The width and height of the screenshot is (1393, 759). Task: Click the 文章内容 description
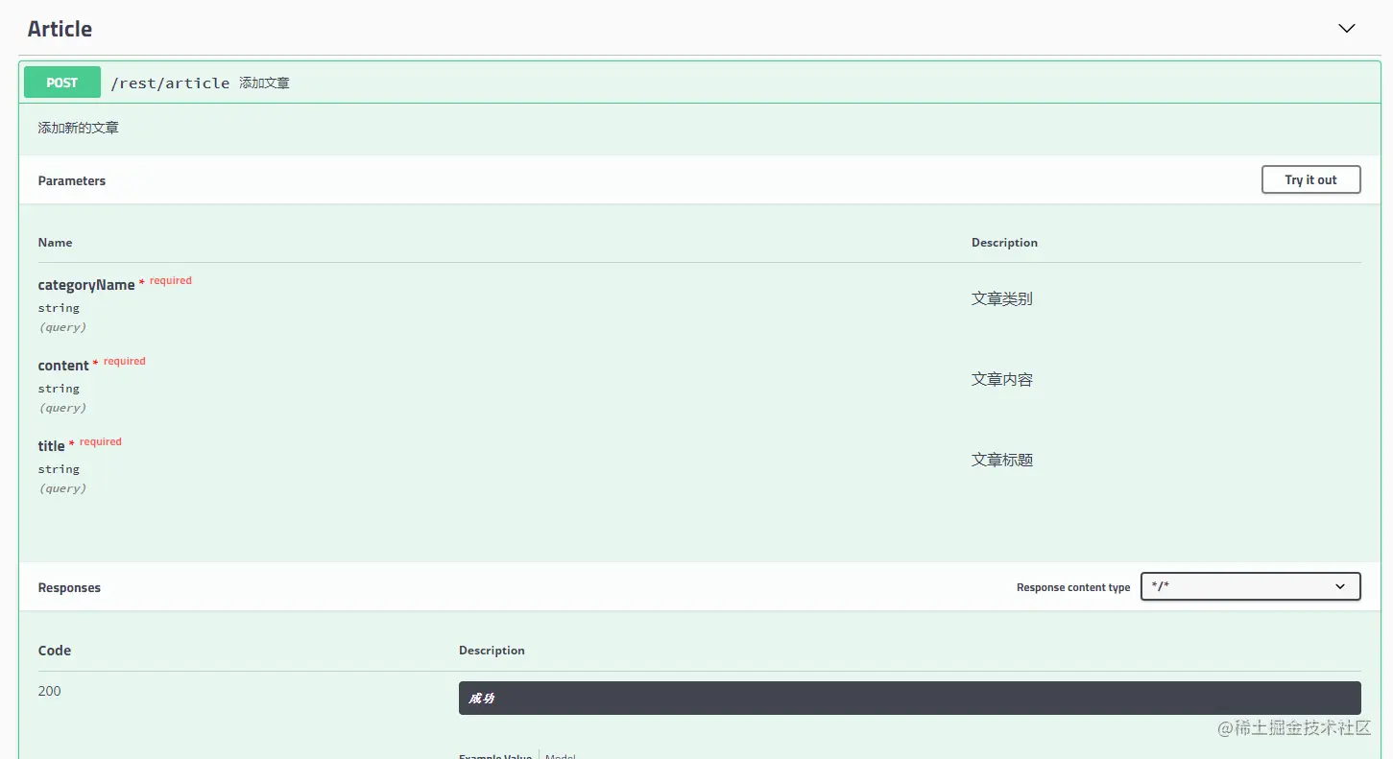click(1002, 379)
